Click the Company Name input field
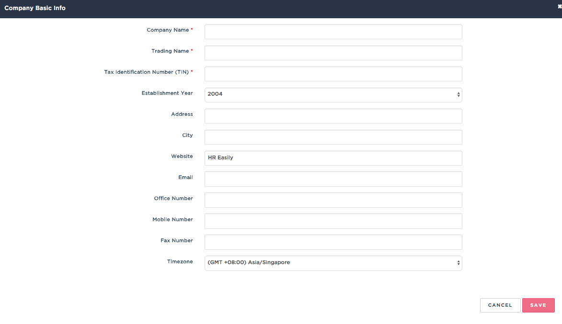 tap(333, 32)
